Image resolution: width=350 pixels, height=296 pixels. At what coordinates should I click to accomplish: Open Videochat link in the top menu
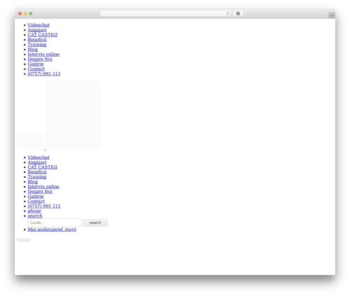pyautogui.click(x=38, y=25)
